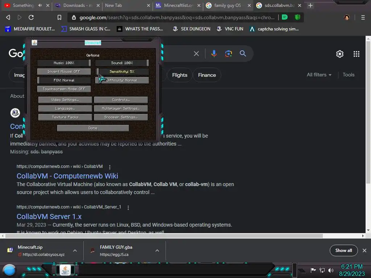371x278 pixels.
Task: Open the MEDIAFIRE ROULET... bookmark
Action: click(x=30, y=29)
